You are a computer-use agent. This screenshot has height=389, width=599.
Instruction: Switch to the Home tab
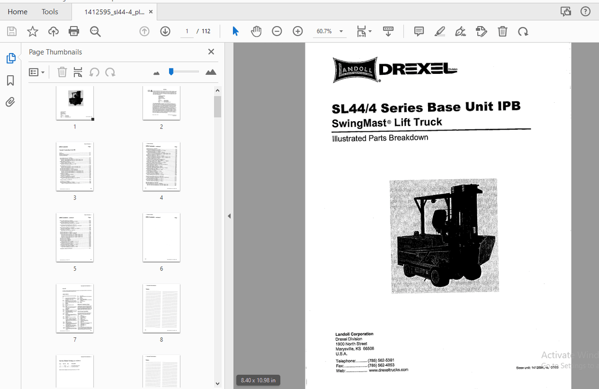click(17, 11)
